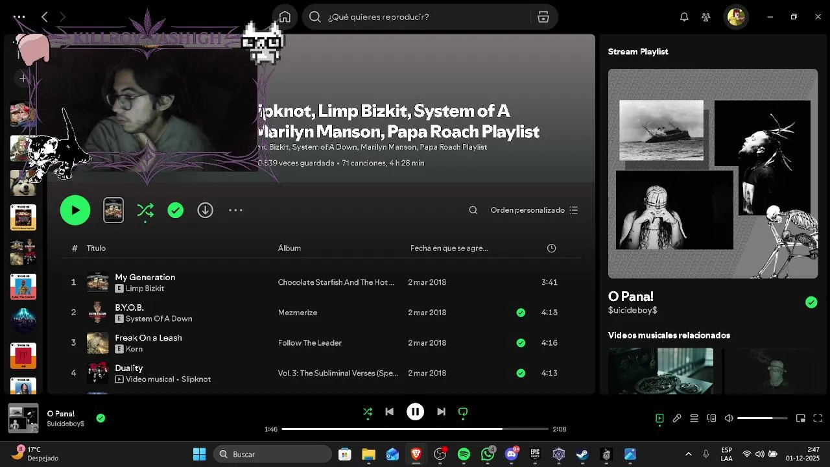Go to Spotify Home via house icon

(x=285, y=17)
